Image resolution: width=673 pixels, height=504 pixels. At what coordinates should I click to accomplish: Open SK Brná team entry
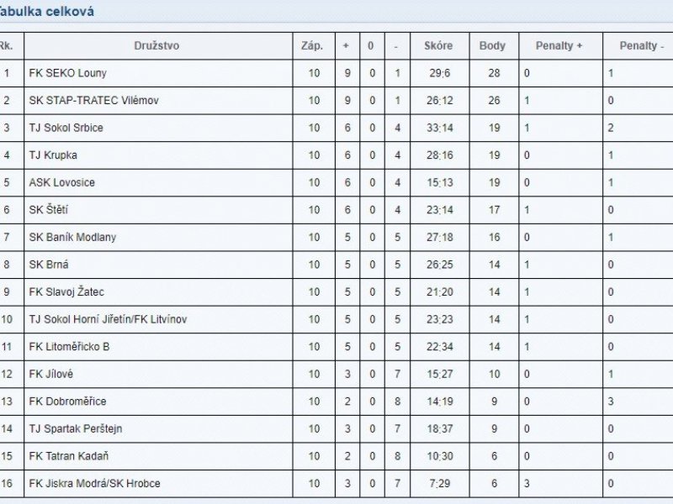pyautogui.click(x=49, y=265)
